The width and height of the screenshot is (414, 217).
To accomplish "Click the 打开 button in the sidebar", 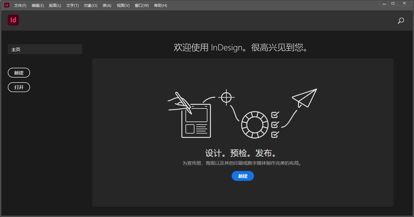I will click(x=19, y=87).
